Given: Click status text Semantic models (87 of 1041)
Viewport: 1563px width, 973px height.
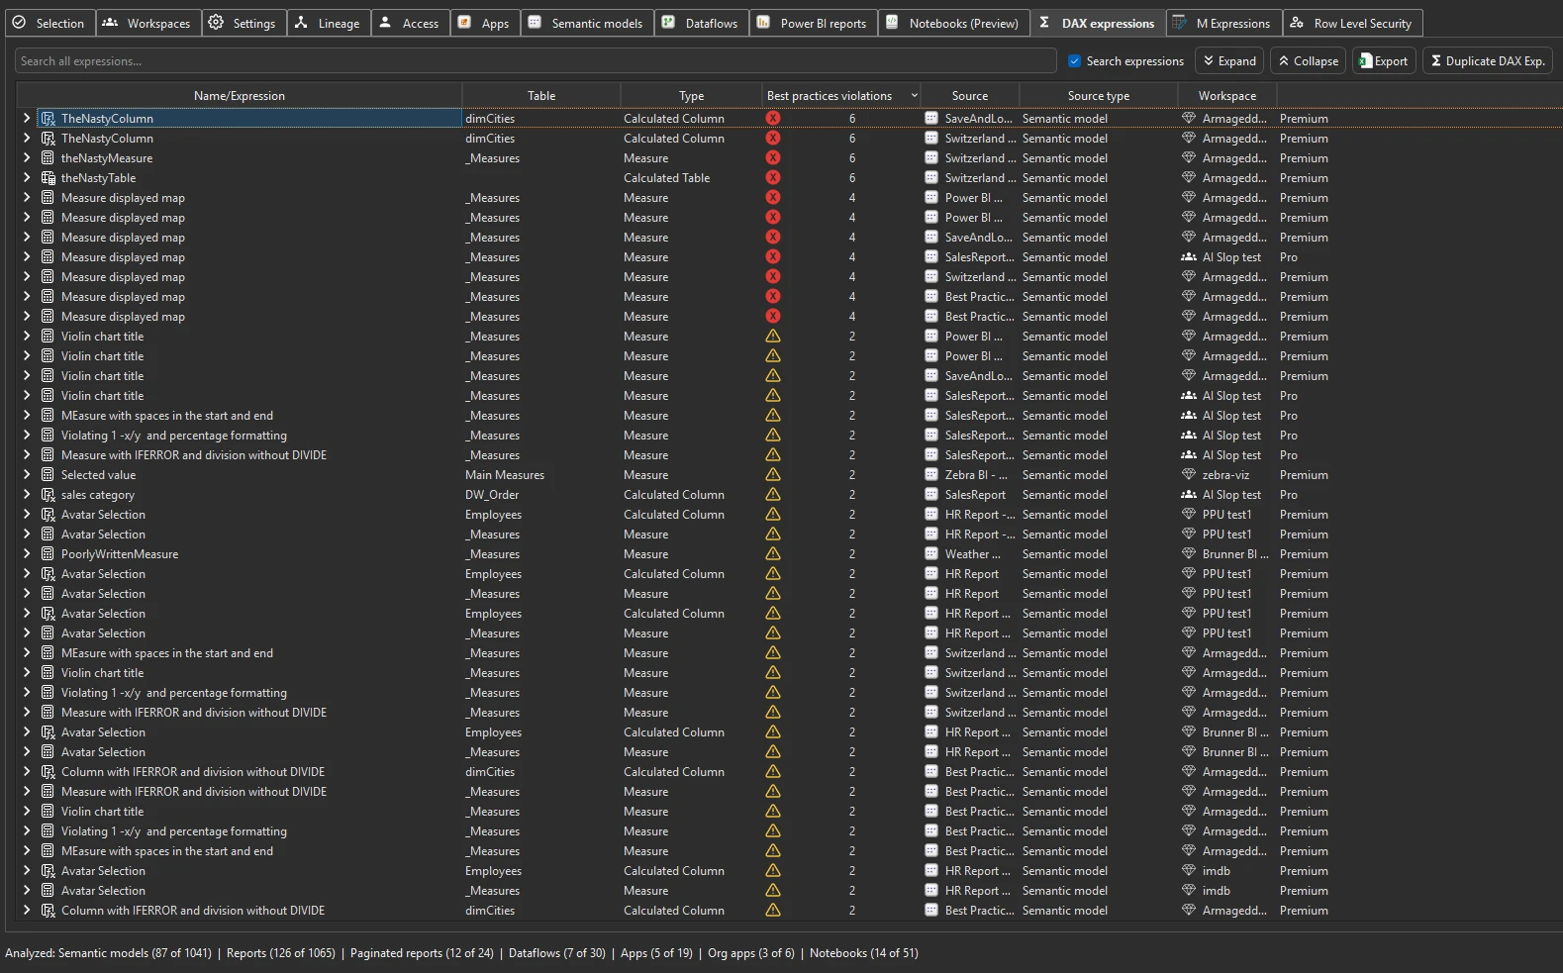Looking at the screenshot, I should tap(135, 953).
